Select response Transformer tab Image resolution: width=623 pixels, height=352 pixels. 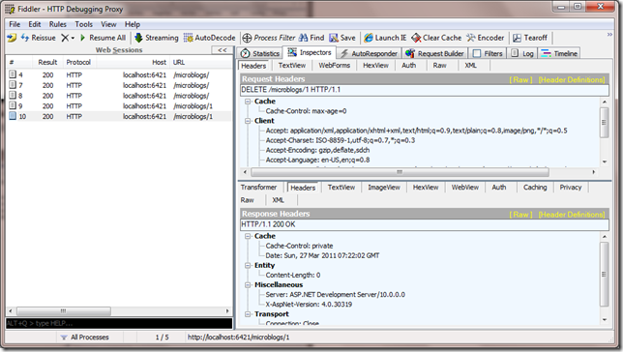click(x=258, y=188)
